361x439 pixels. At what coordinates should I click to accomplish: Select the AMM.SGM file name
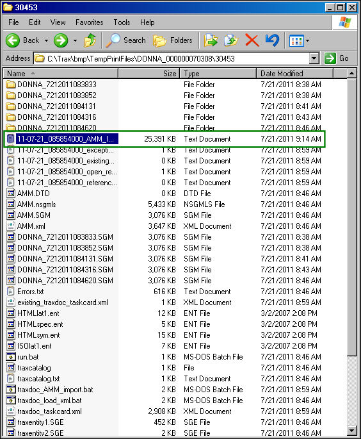click(34, 215)
